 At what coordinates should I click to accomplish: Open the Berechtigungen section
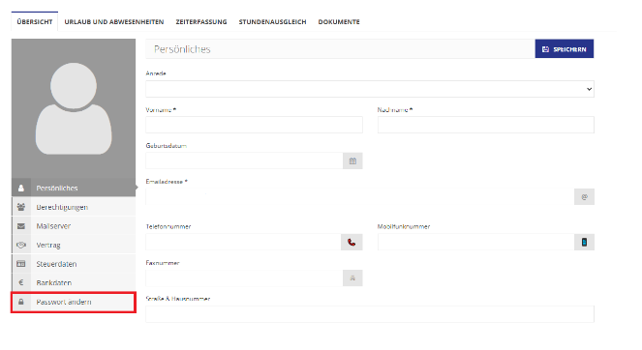[x=74, y=207]
